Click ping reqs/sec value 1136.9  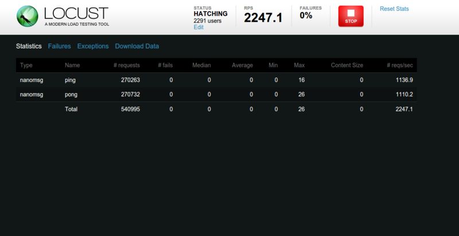click(x=404, y=80)
